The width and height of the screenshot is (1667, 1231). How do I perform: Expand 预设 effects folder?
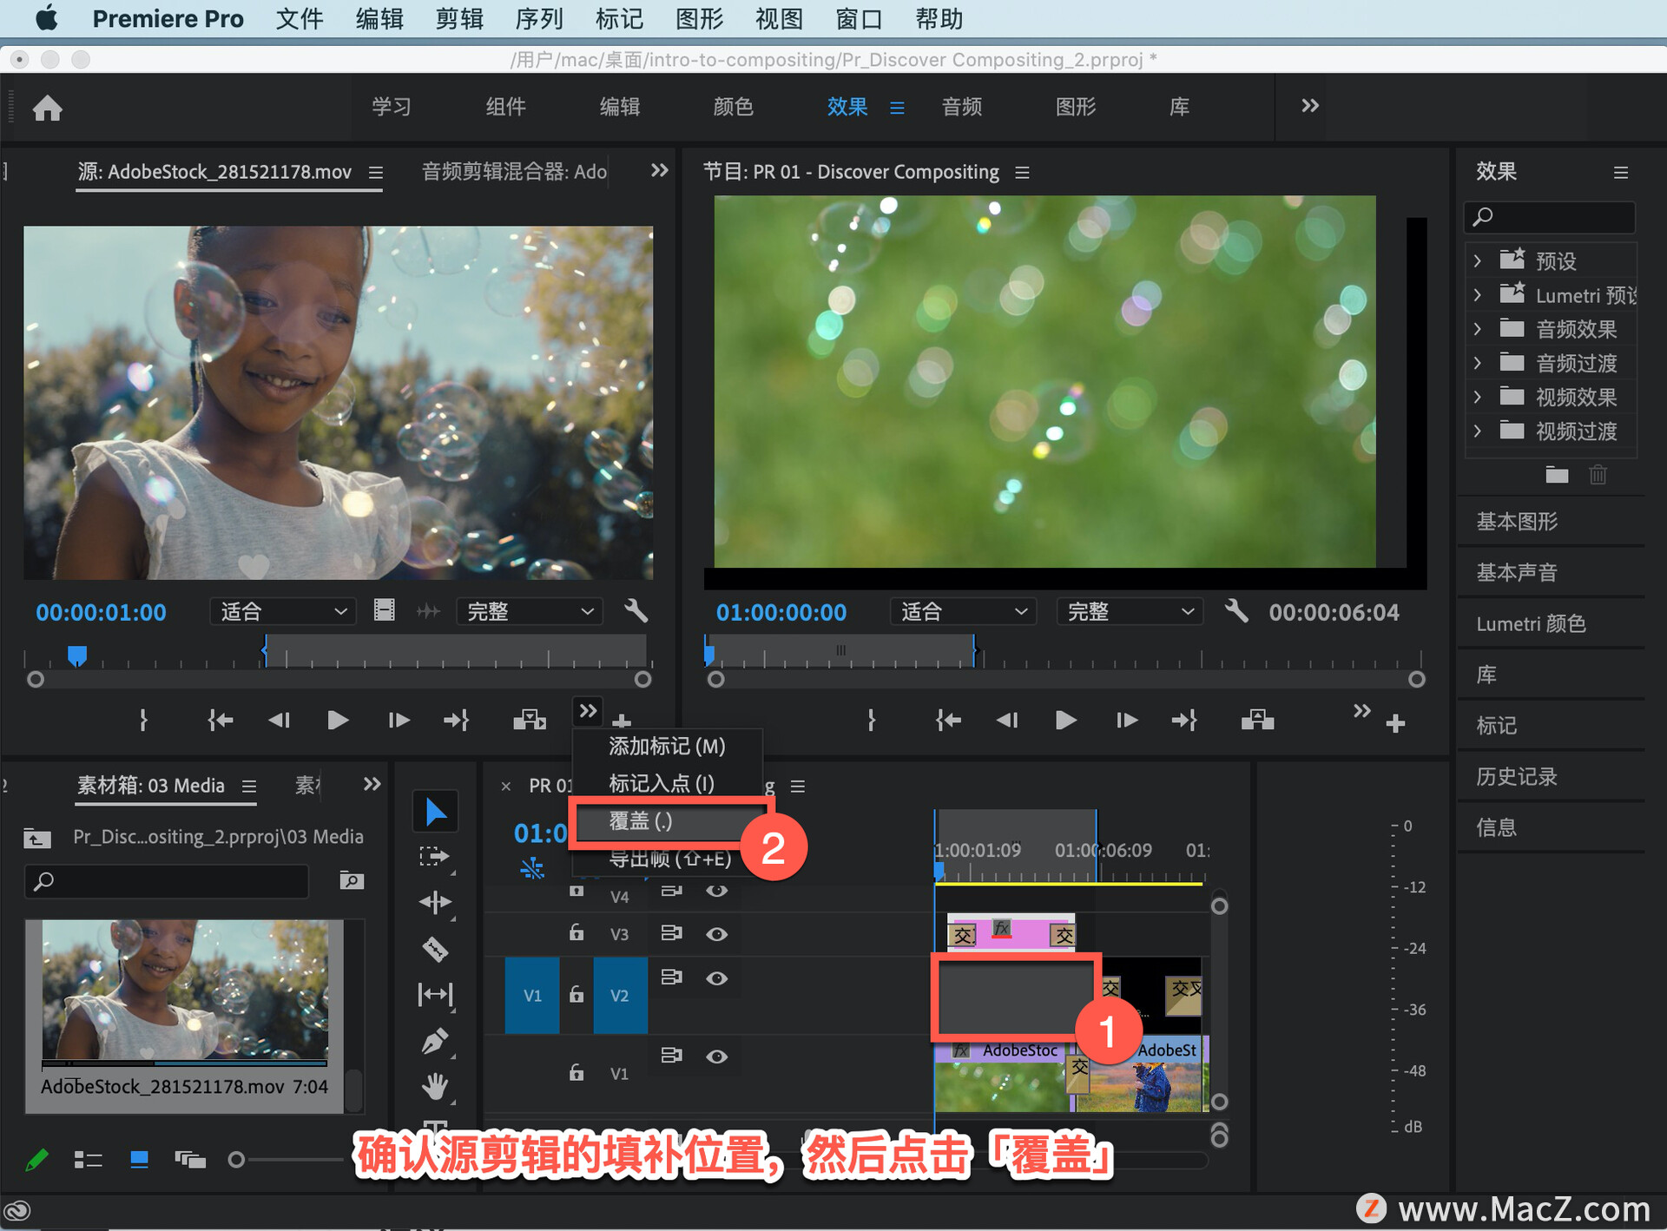coord(1478,260)
